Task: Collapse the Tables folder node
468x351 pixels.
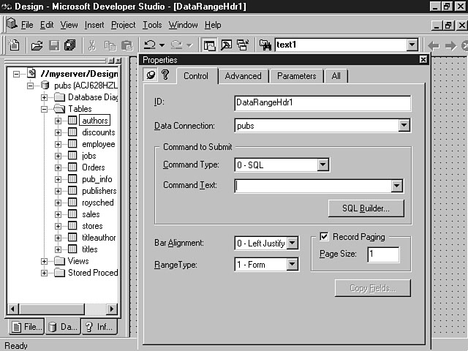Action: pyautogui.click(x=45, y=109)
